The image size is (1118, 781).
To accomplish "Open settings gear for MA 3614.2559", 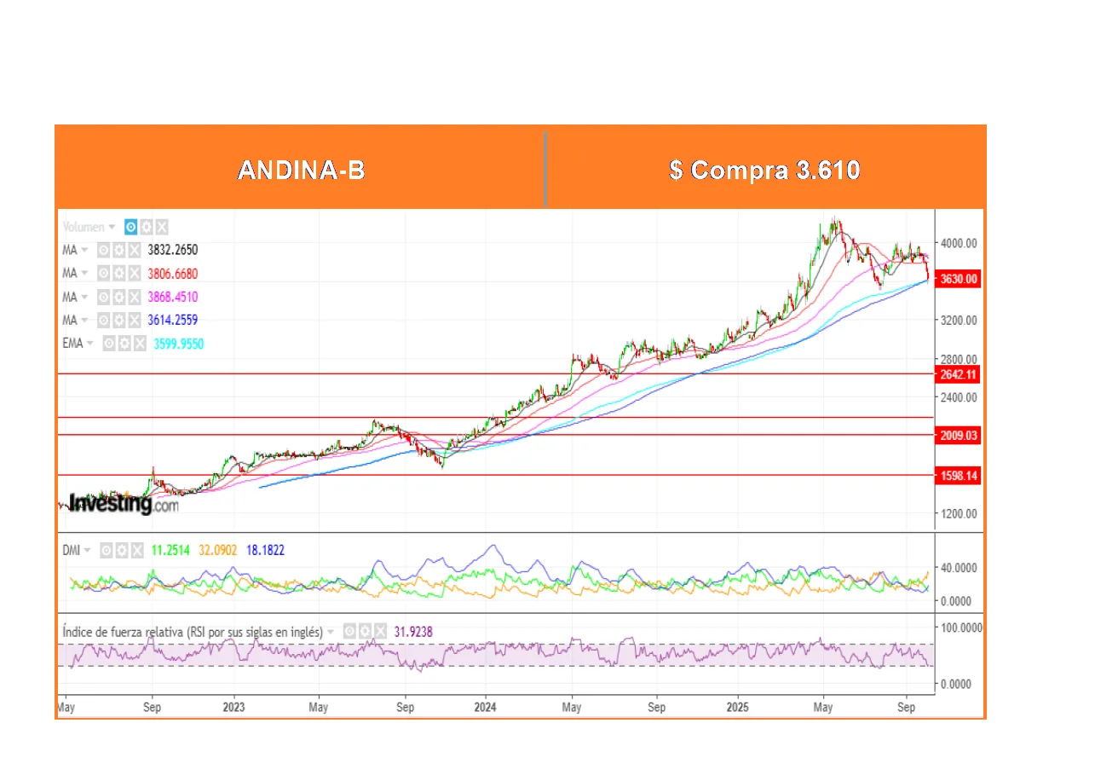I will coord(118,321).
